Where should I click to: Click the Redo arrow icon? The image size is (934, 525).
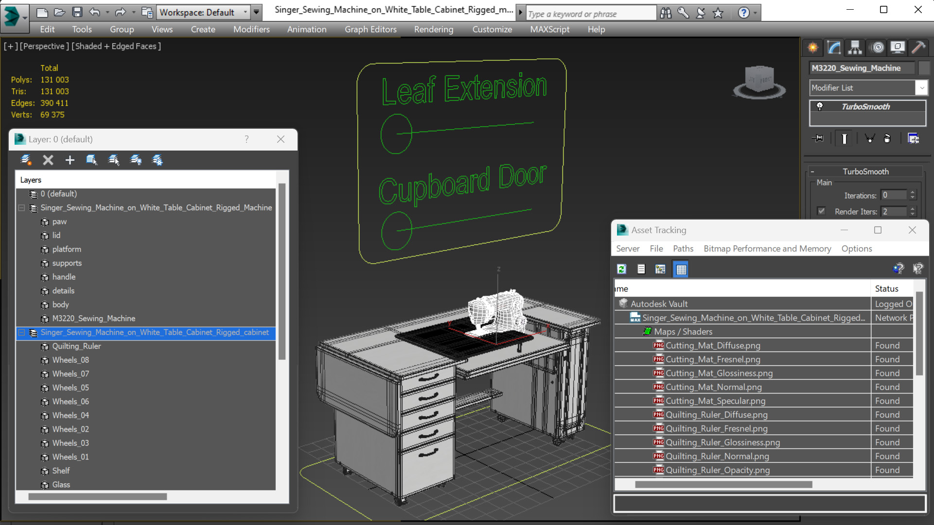pyautogui.click(x=120, y=12)
